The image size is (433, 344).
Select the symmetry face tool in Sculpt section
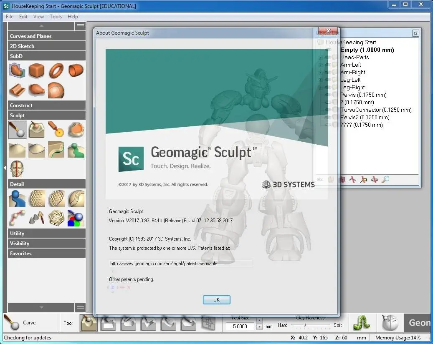(17, 169)
